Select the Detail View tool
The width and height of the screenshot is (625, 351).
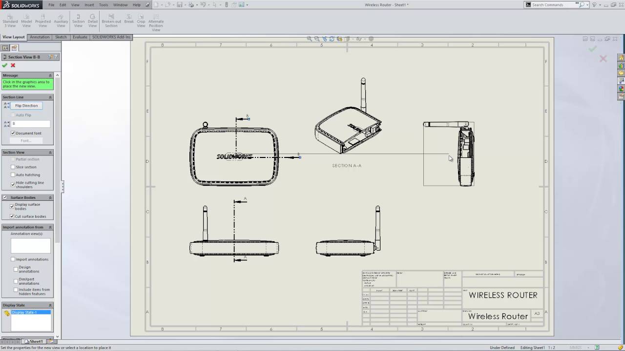[x=93, y=21]
